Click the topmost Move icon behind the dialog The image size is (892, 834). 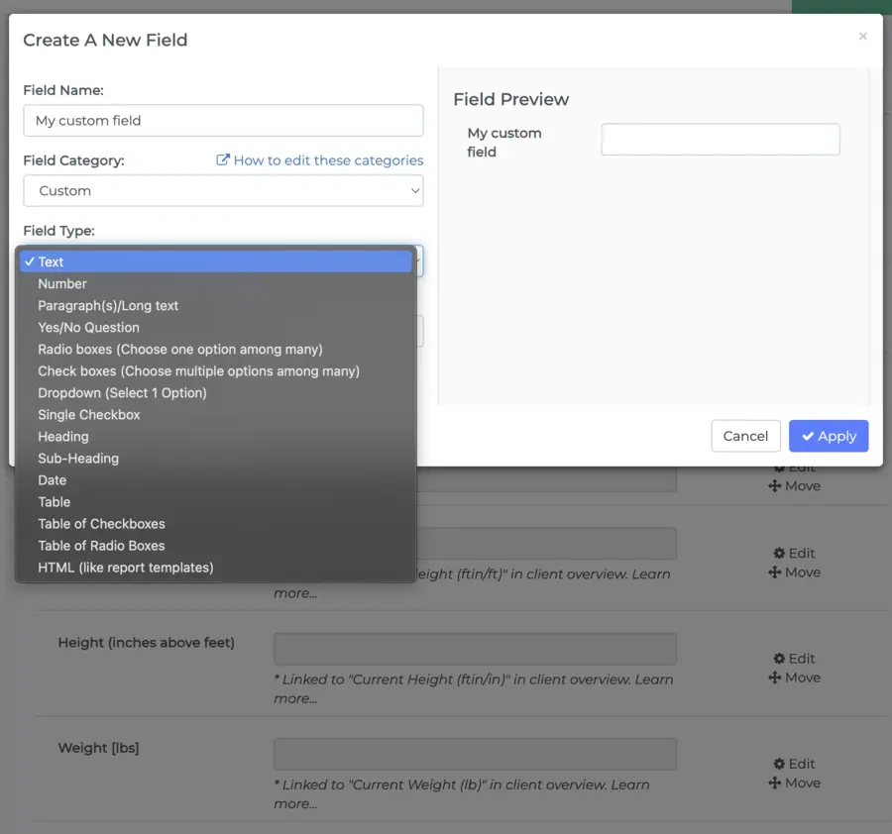793,485
